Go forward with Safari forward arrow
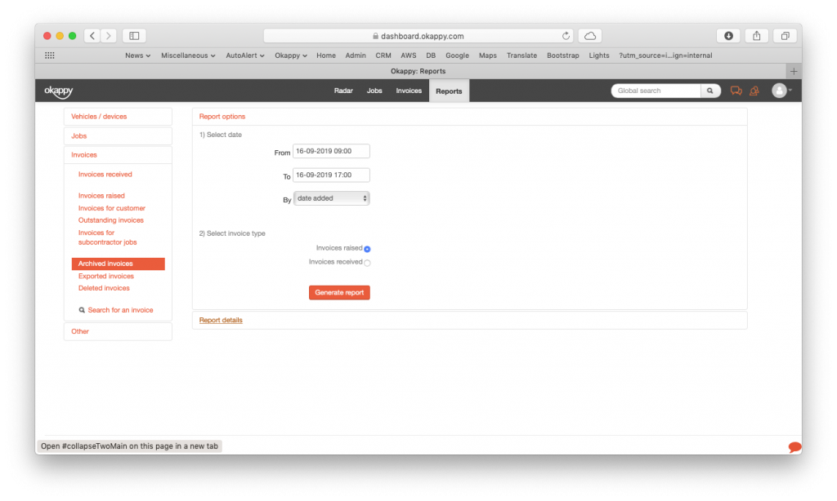The width and height of the screenshot is (837, 501). (x=109, y=36)
